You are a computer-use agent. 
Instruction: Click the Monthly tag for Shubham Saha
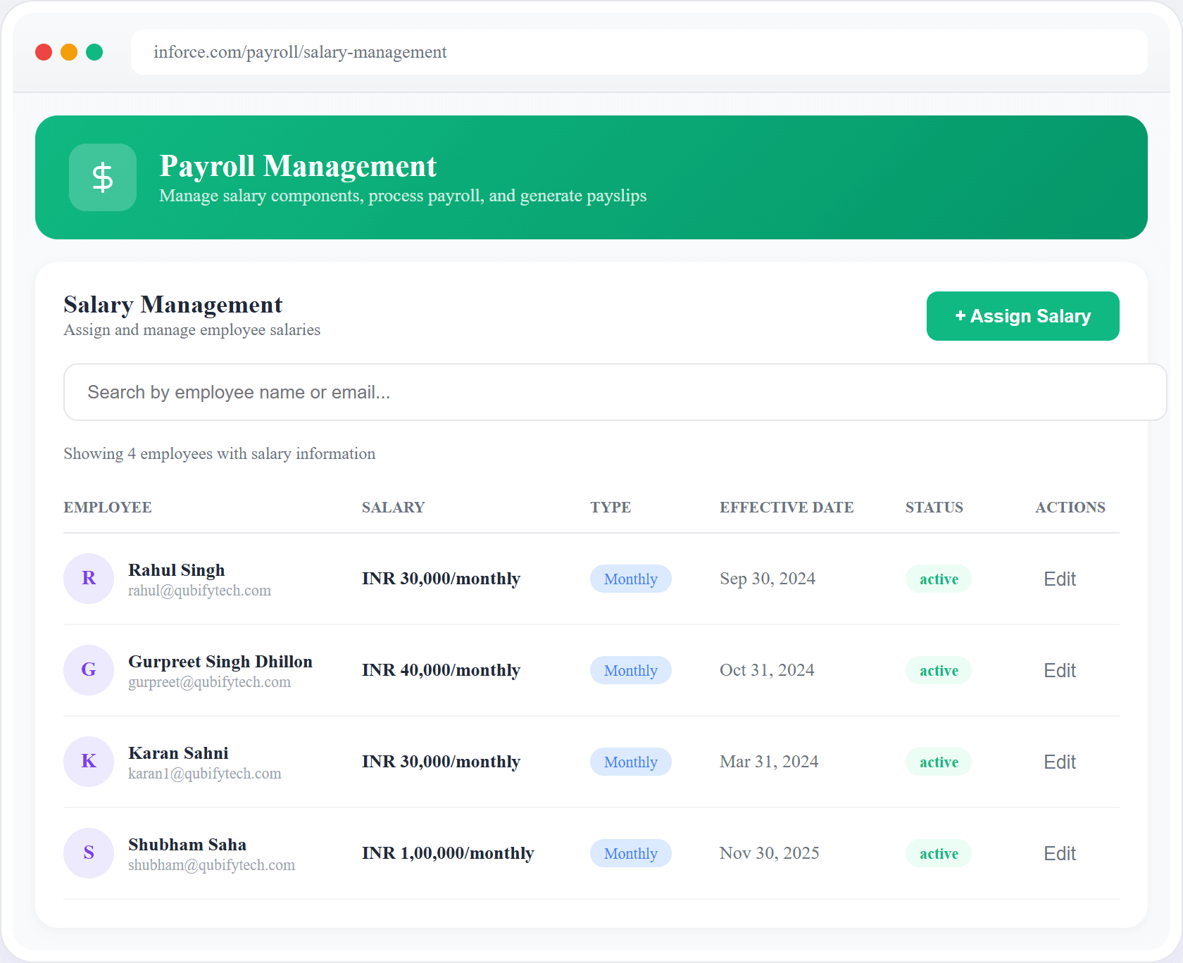click(630, 853)
